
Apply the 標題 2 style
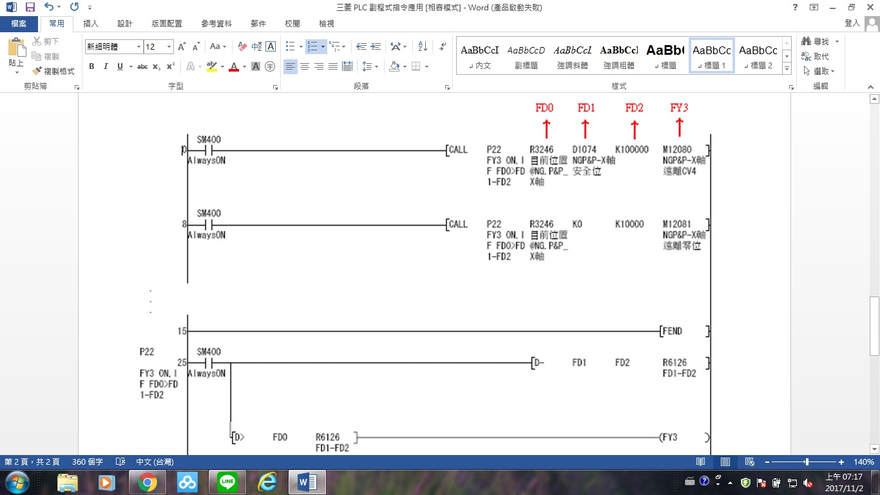[758, 55]
